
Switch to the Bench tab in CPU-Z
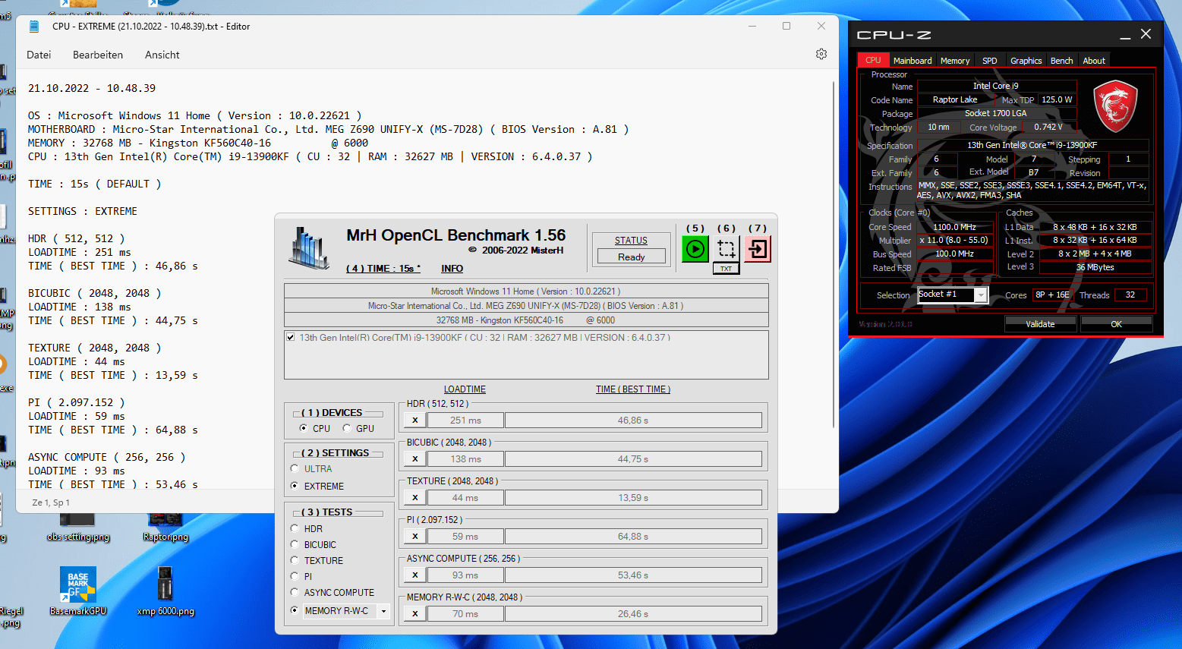tap(1062, 61)
